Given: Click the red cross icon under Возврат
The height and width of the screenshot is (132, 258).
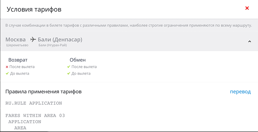Looking at the screenshot, I should click(x=7, y=67).
